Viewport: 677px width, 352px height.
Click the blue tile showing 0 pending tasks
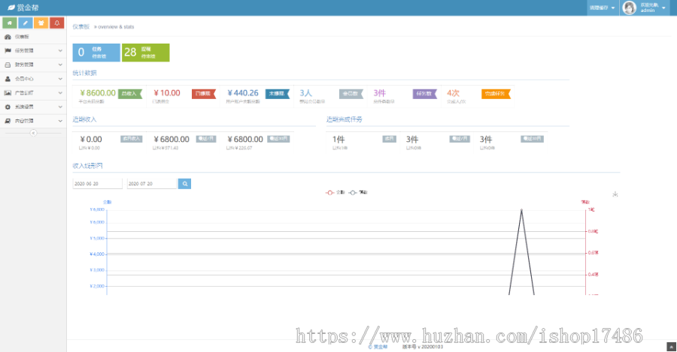coord(96,53)
